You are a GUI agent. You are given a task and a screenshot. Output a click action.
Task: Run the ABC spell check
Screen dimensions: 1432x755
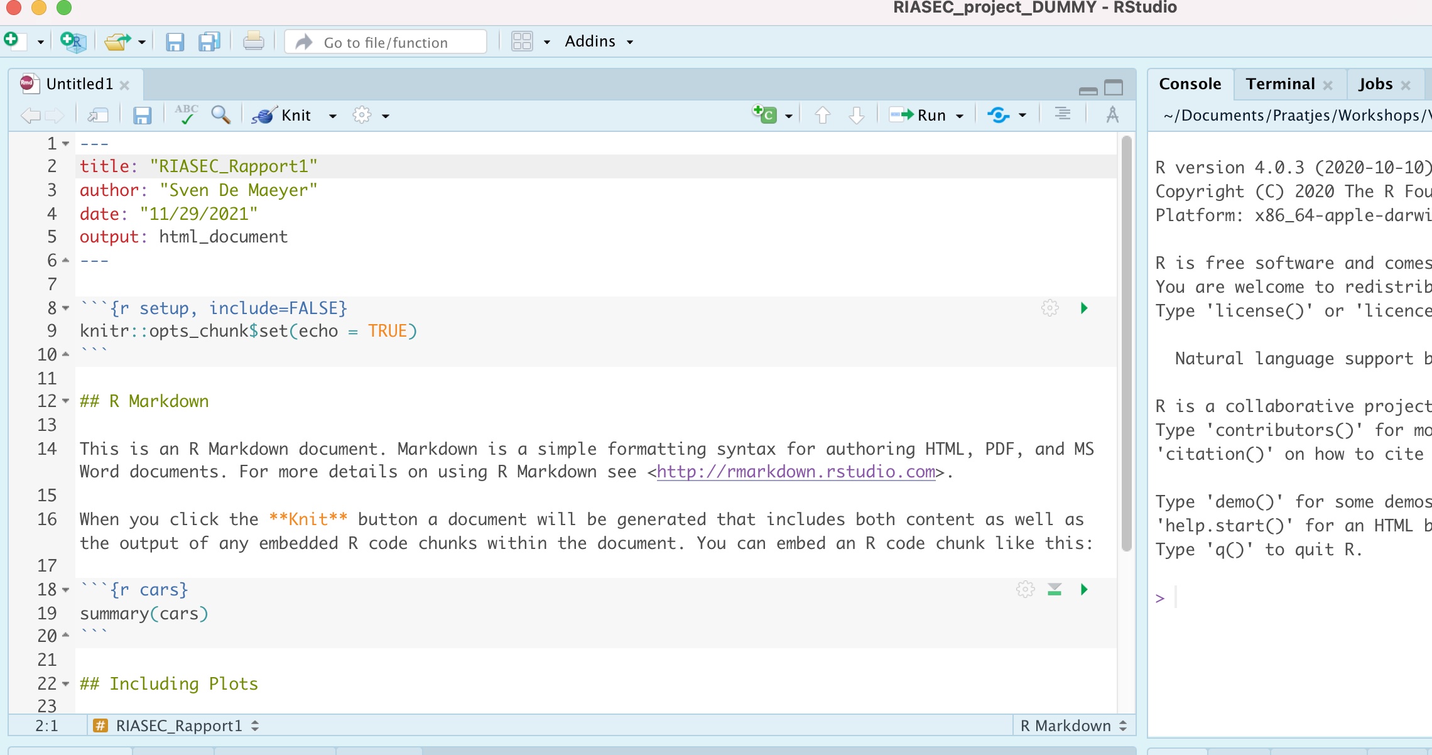tap(187, 114)
